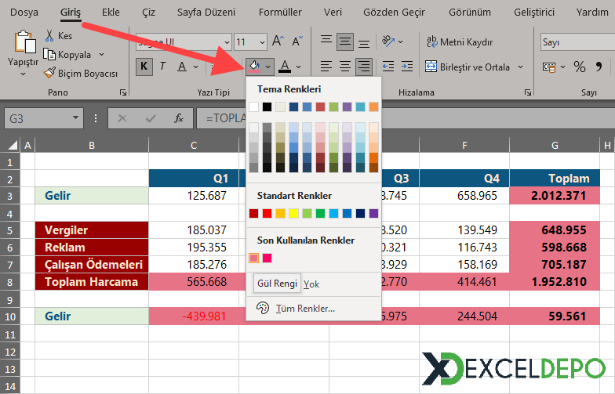
Task: Expand font color dropdown arrow
Action: (x=298, y=67)
